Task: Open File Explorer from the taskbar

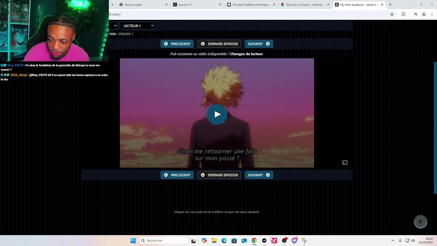Action: [x=214, y=241]
